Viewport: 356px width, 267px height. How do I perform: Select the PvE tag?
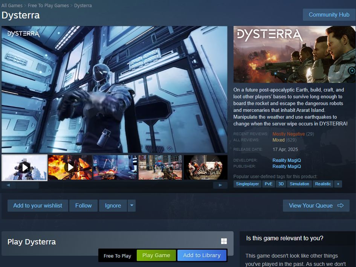[x=268, y=184]
